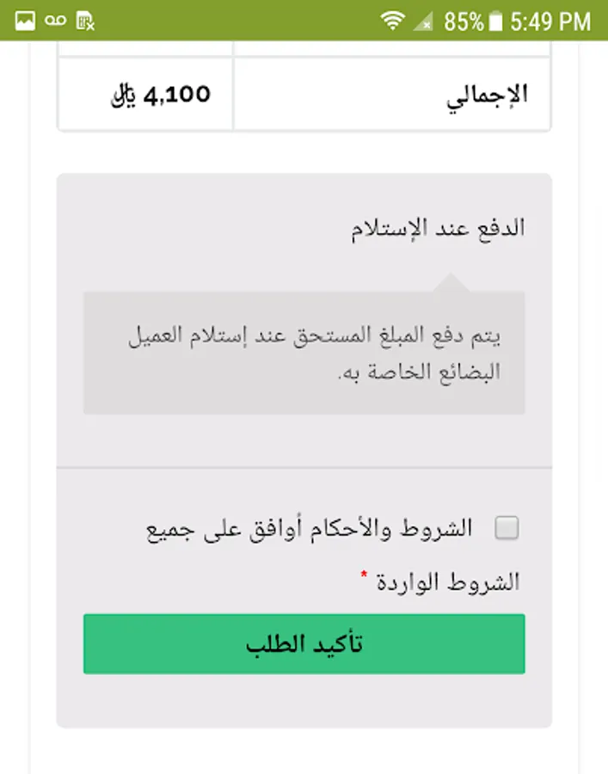Tap the 5:49 PM clock
The width and height of the screenshot is (608, 774).
(x=550, y=21)
